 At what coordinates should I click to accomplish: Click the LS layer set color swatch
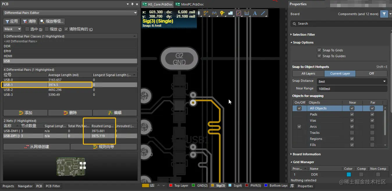(145, 185)
